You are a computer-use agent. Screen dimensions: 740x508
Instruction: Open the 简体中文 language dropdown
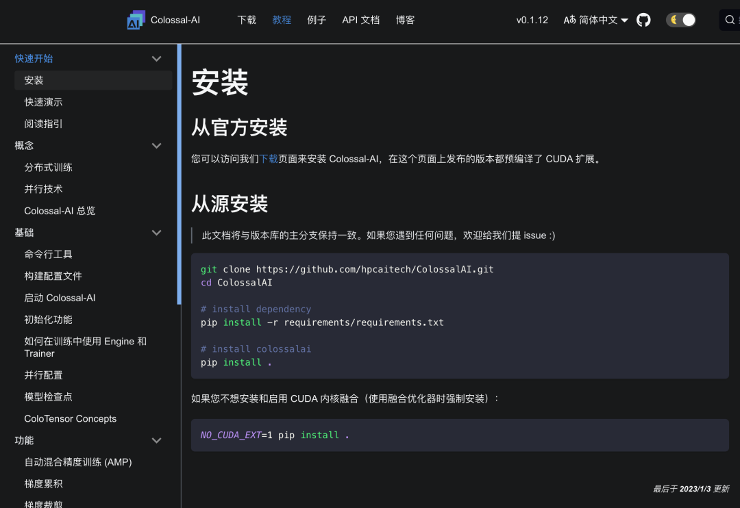595,20
